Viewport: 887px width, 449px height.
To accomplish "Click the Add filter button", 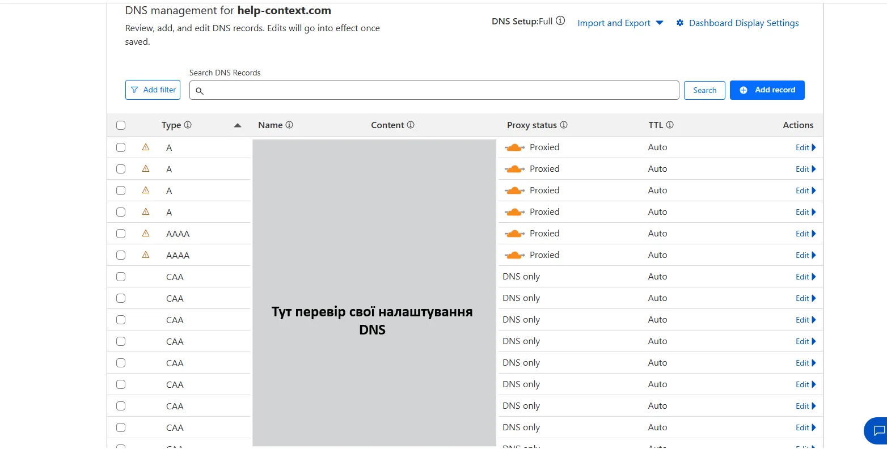I will (153, 90).
